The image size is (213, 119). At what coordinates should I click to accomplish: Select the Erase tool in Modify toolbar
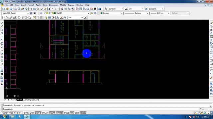[x=211, y=23]
